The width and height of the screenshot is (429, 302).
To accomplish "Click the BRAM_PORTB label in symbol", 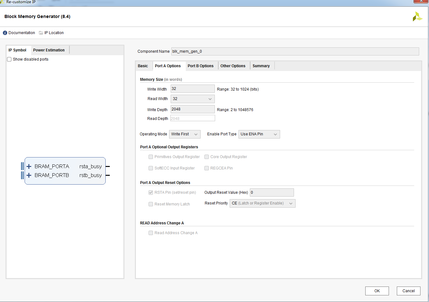I will click(x=52, y=175).
